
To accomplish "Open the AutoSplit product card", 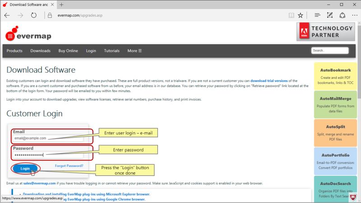I will [335, 133].
